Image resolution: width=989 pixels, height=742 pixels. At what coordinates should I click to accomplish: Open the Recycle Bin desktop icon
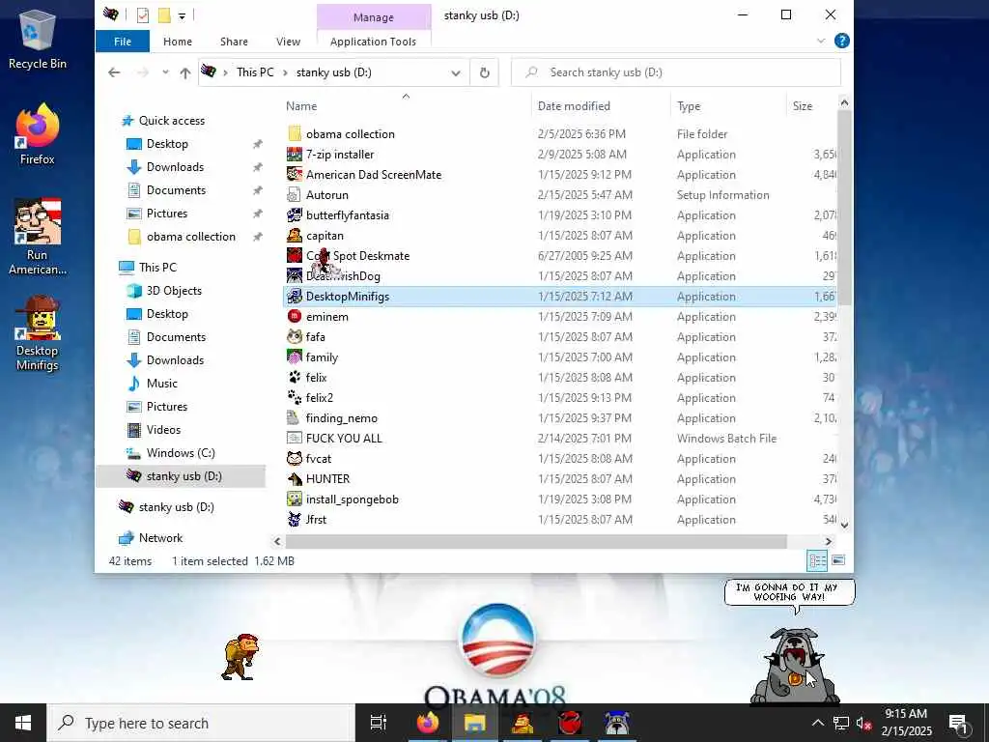coord(38,39)
